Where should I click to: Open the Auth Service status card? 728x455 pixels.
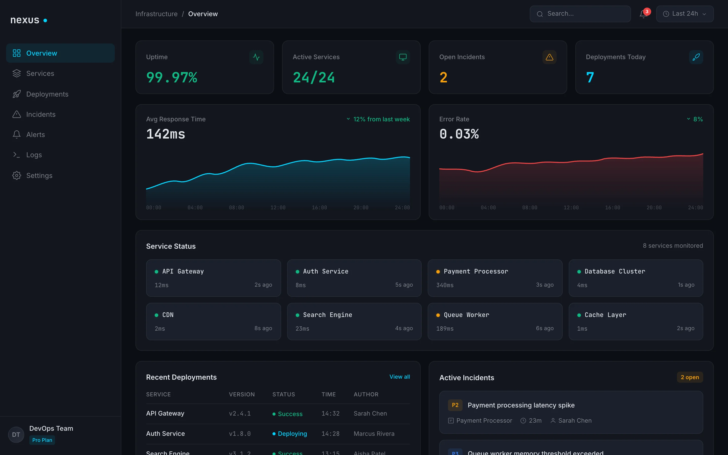pos(354,278)
